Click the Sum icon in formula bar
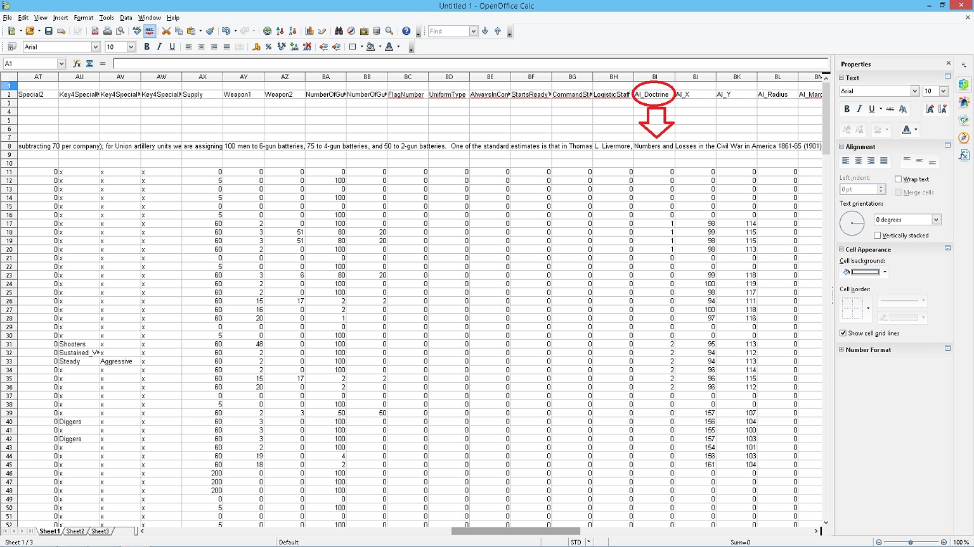This screenshot has height=547, width=974. coord(89,63)
